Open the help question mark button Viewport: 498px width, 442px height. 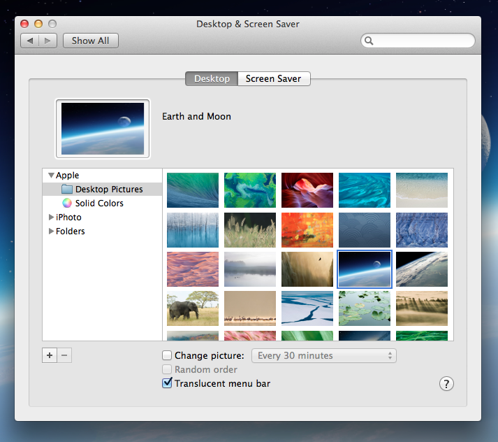[446, 384]
